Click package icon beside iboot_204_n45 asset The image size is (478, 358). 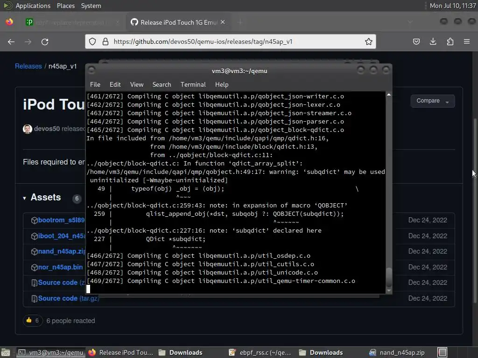coord(35,236)
